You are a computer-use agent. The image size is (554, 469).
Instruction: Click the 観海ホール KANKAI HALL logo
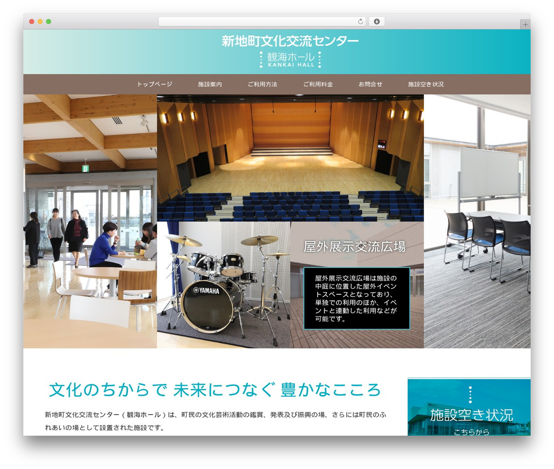290,60
